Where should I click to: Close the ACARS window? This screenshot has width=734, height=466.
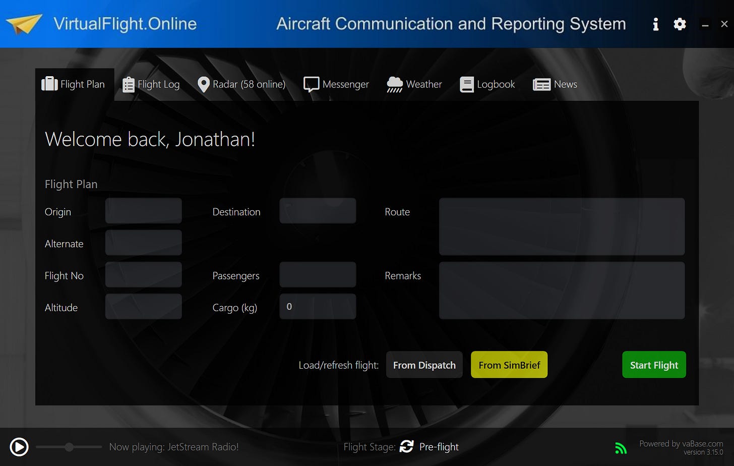724,24
